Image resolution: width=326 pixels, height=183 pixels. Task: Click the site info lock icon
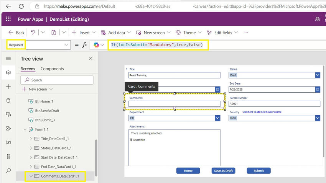coord(37,6)
